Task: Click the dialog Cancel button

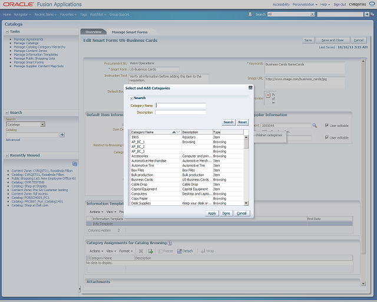Action: coord(242,214)
